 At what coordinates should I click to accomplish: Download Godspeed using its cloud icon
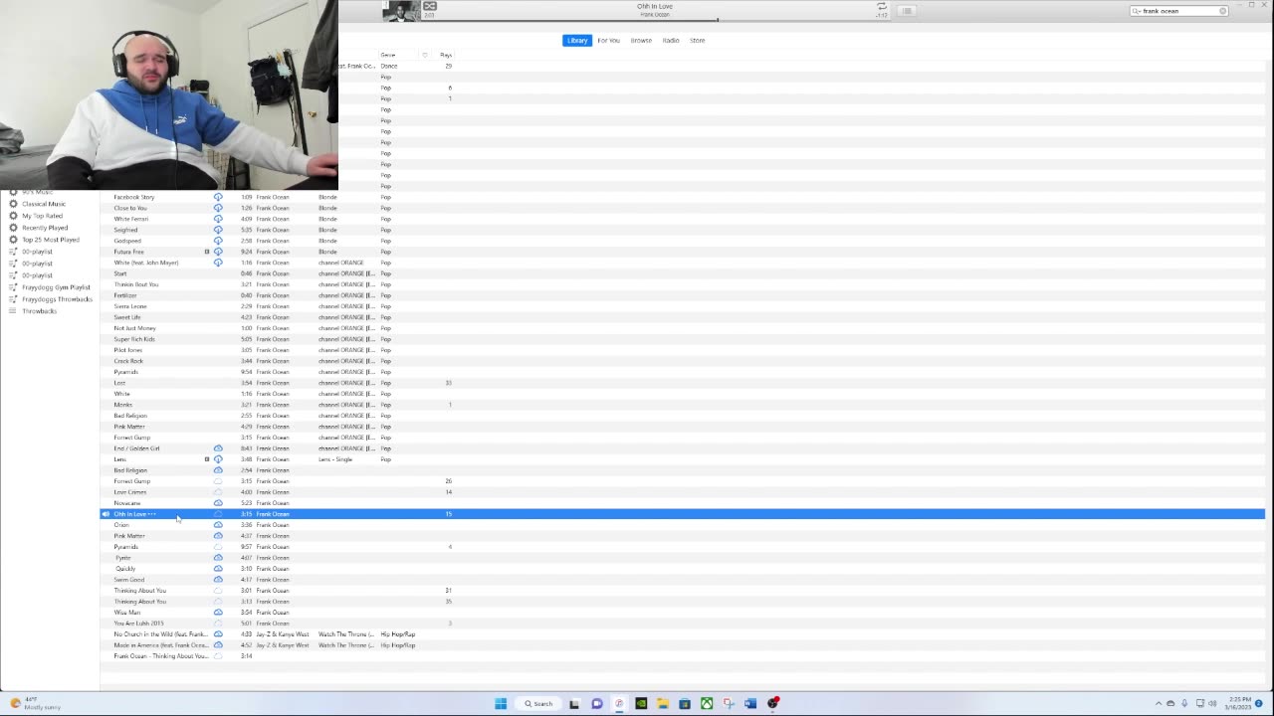coord(218,241)
